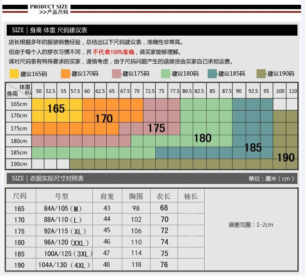This screenshot has height=276, width=305.
Task: Select the 104A/130 (4XL) size cell
Action: click(x=64, y=265)
